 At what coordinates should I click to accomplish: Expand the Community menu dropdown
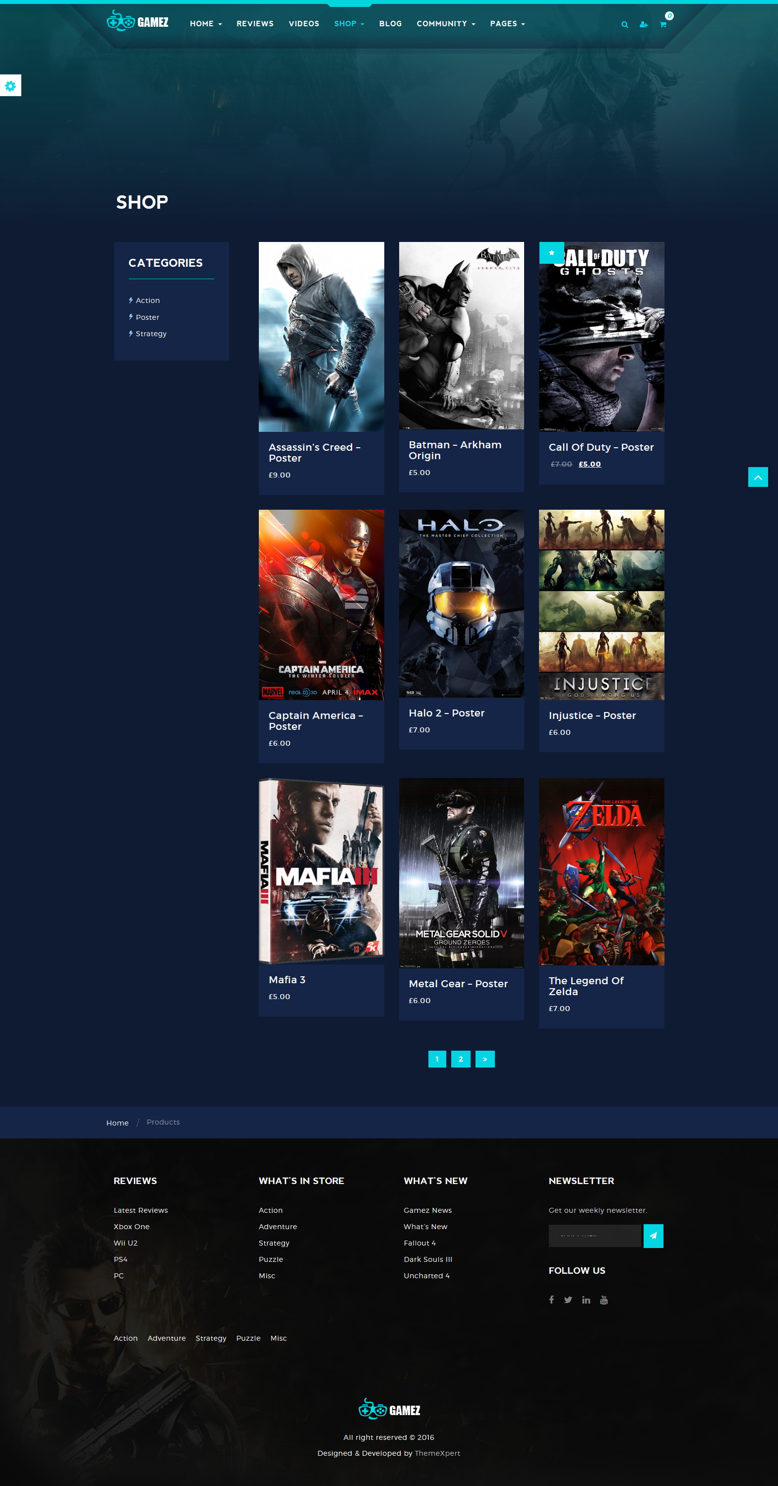click(x=446, y=24)
